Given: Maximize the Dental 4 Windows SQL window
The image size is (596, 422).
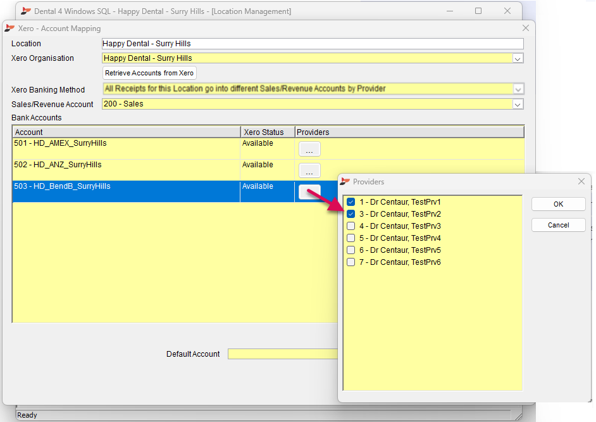Looking at the screenshot, I should [x=478, y=11].
